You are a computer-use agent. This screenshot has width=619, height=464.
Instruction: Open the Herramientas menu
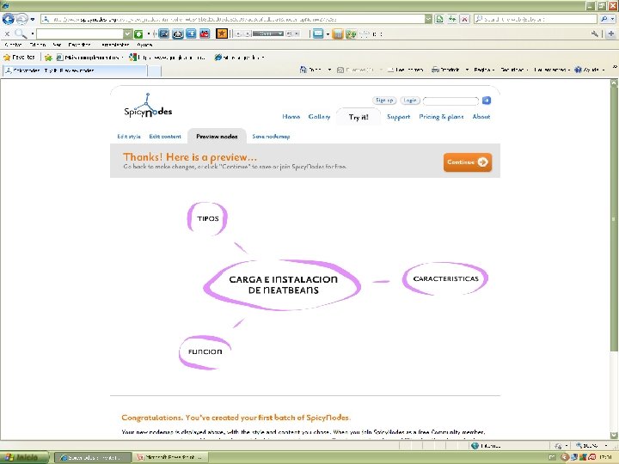pos(115,45)
